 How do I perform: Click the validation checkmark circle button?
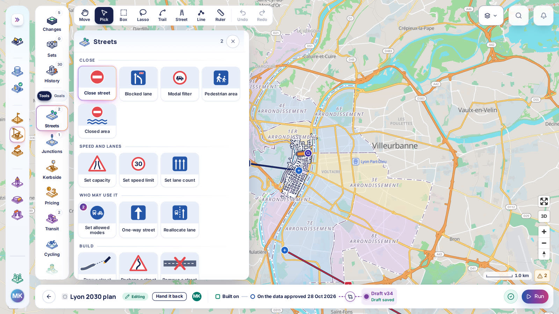click(x=511, y=297)
